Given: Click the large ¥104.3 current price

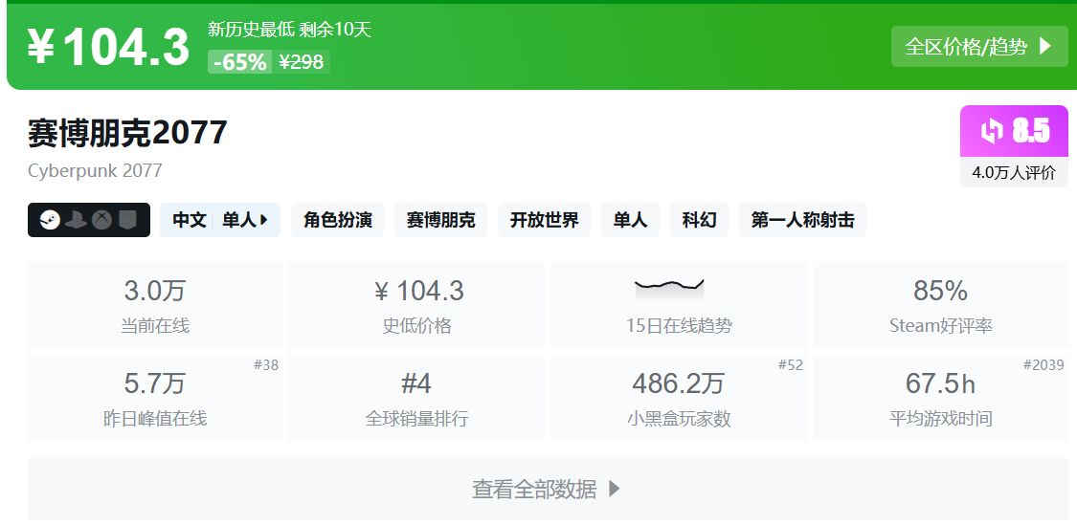Looking at the screenshot, I should click(x=108, y=47).
